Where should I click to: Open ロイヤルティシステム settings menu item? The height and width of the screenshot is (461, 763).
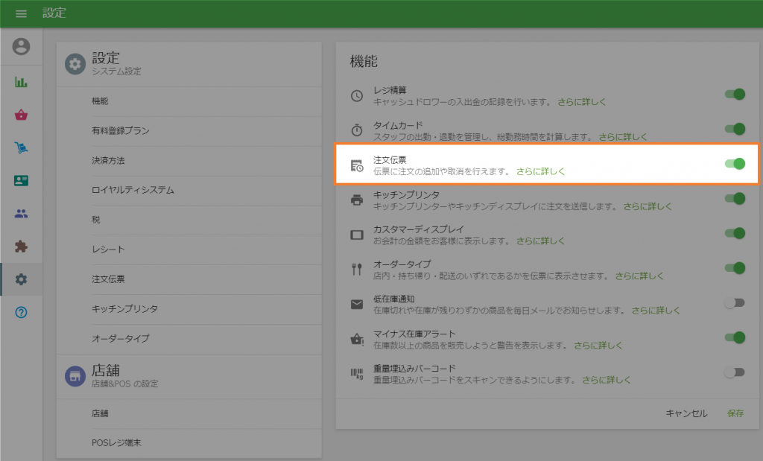pyautogui.click(x=133, y=190)
